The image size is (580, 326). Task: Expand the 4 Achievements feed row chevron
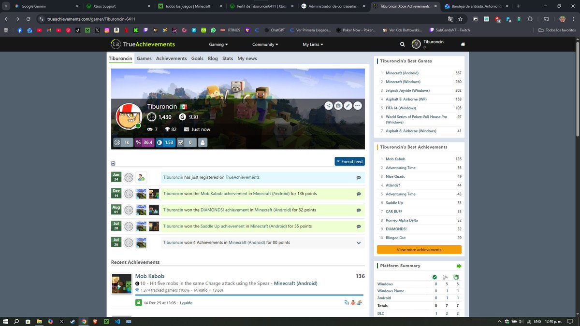pos(359,243)
